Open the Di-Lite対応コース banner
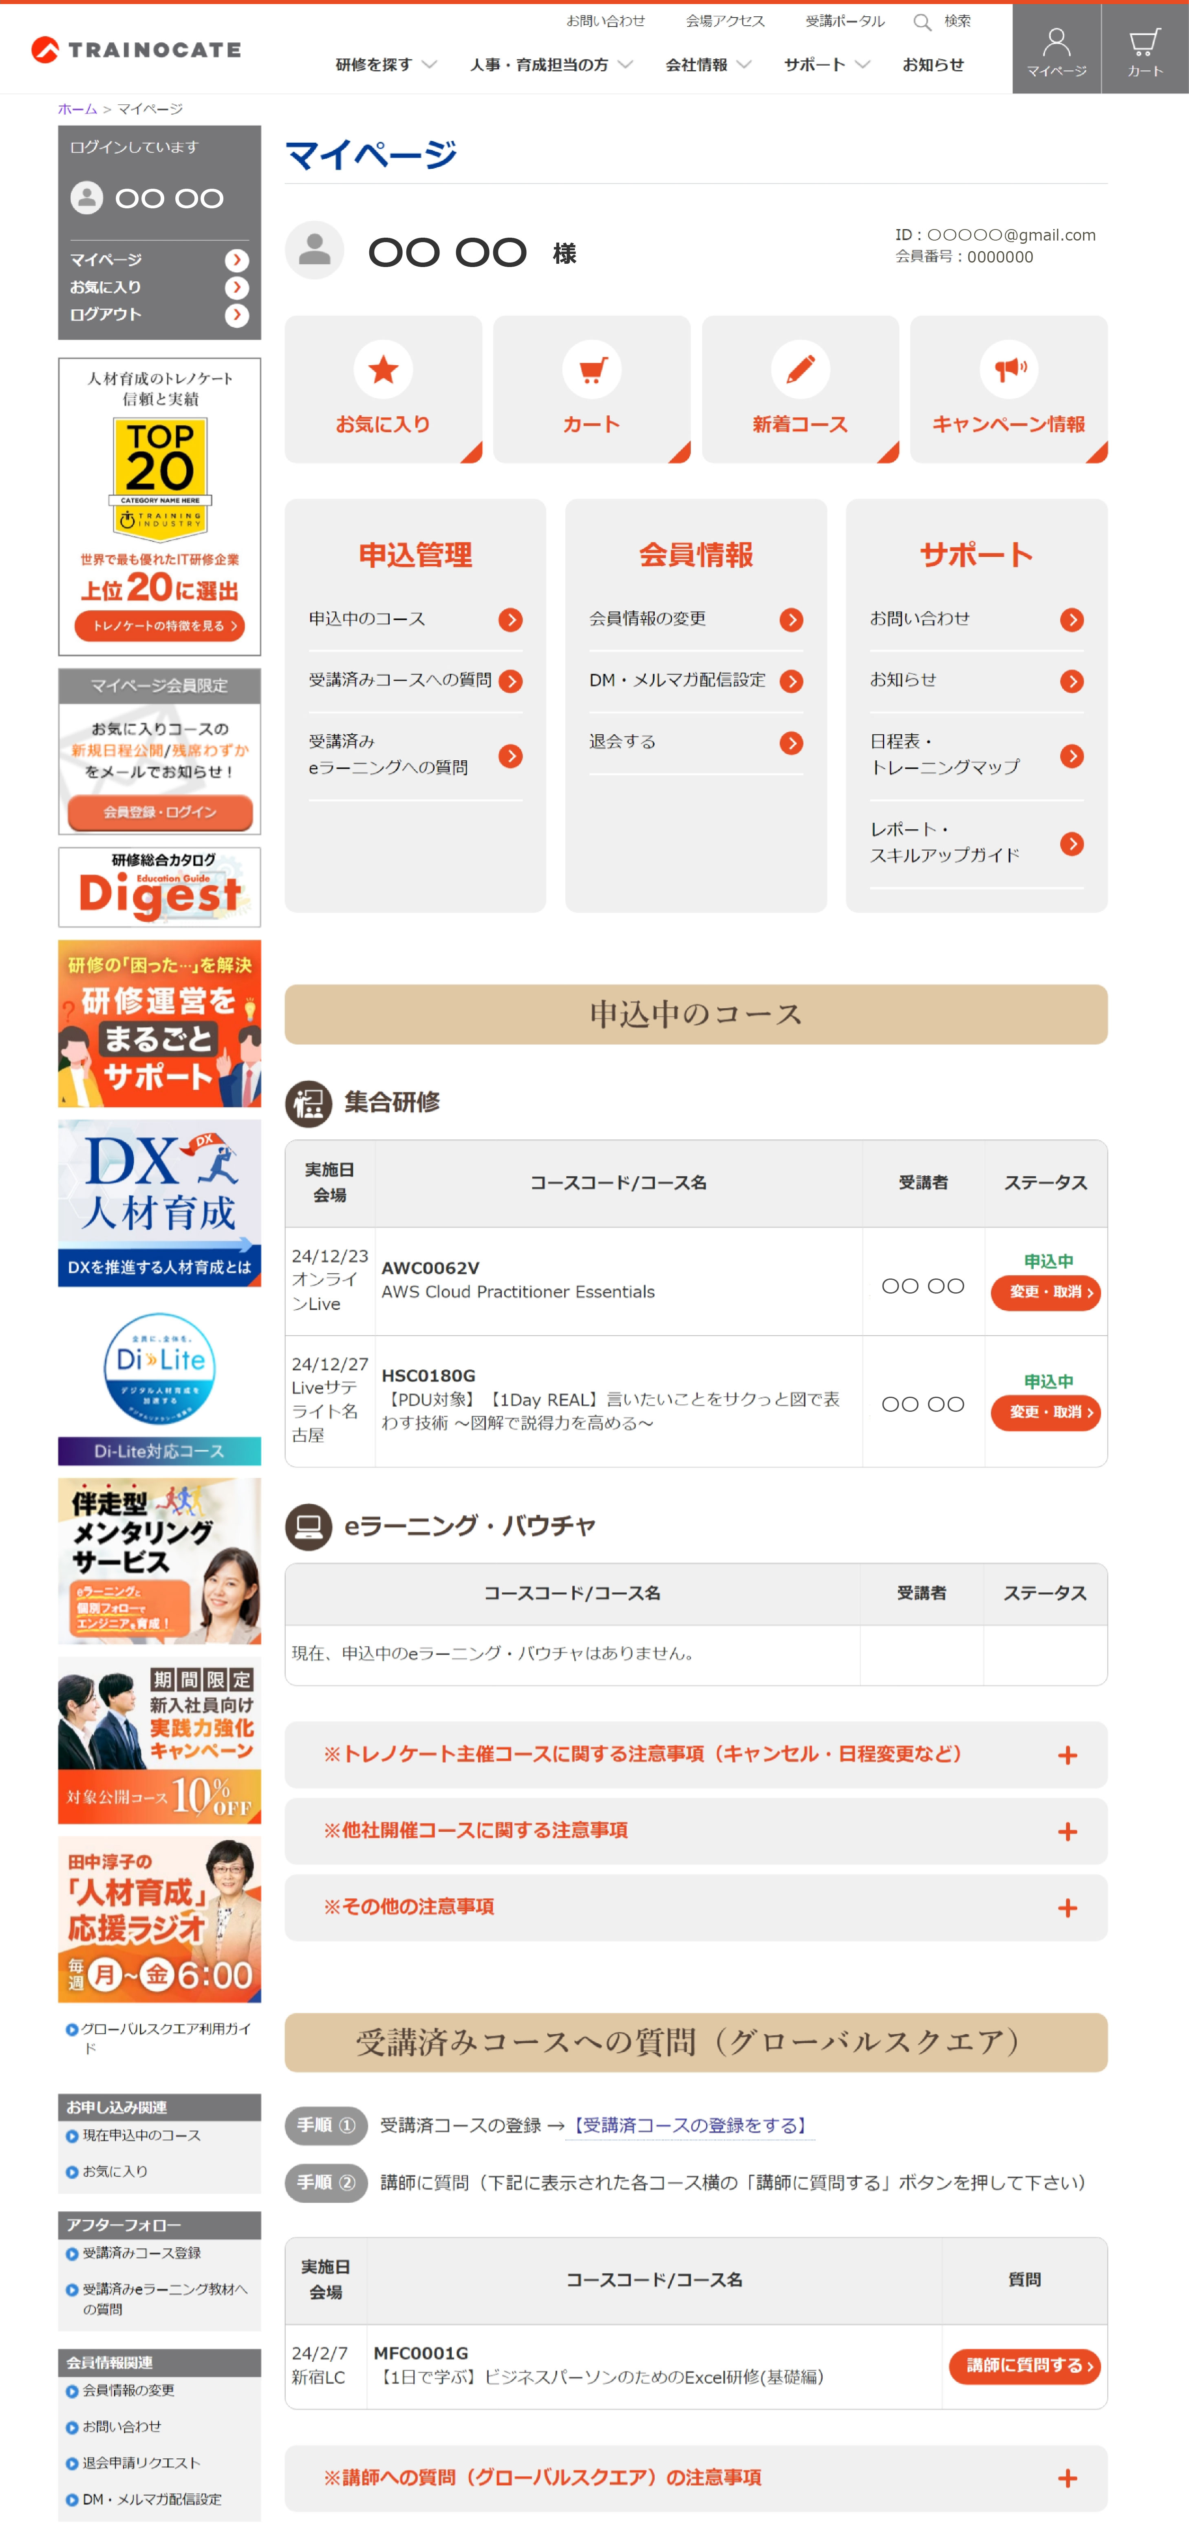The height and width of the screenshot is (2548, 1189). [x=159, y=1383]
